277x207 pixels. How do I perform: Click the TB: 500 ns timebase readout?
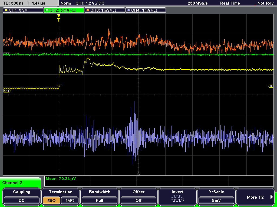(13, 3)
